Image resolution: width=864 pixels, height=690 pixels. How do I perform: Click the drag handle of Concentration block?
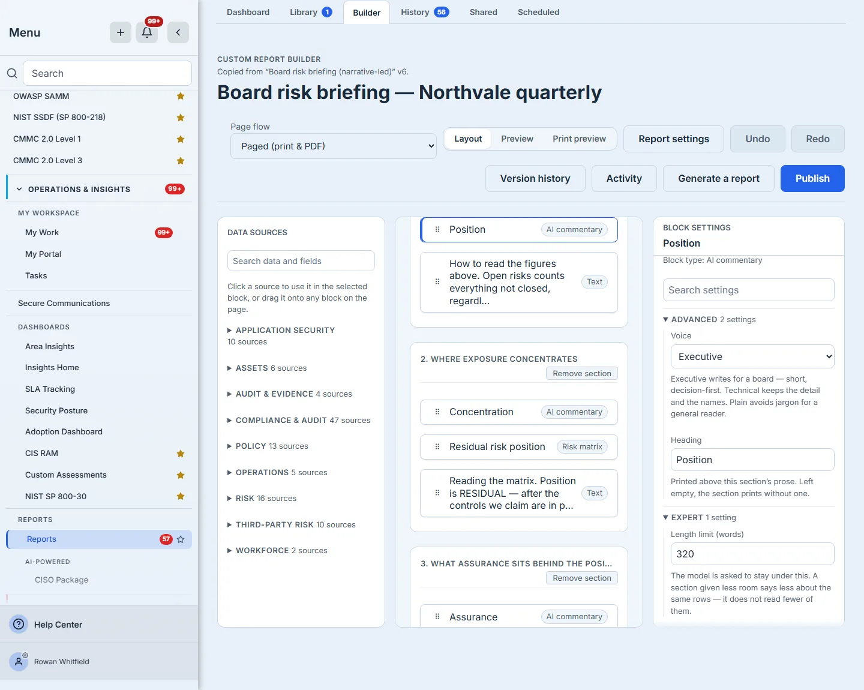tap(437, 412)
